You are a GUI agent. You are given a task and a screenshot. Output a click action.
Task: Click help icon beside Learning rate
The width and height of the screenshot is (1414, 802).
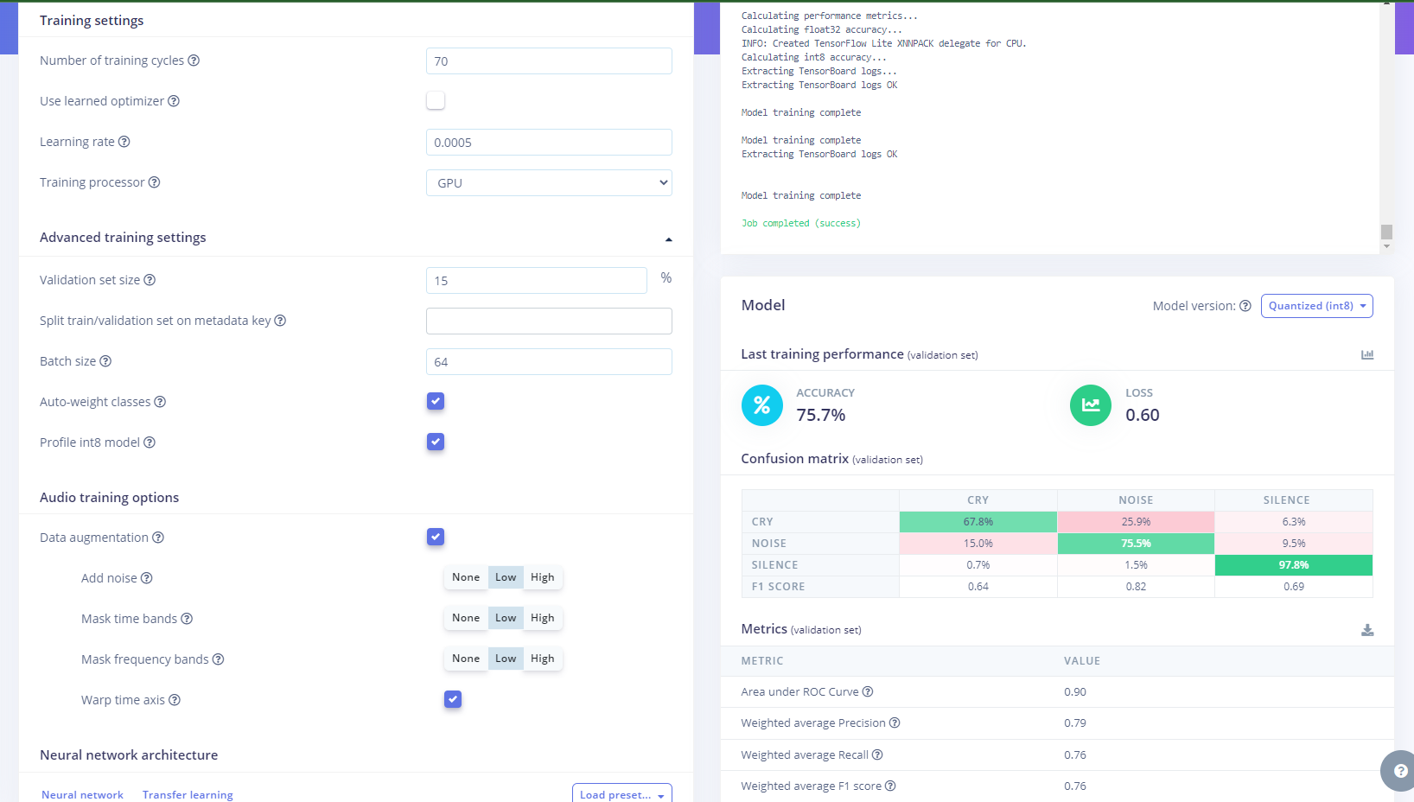[x=124, y=142]
